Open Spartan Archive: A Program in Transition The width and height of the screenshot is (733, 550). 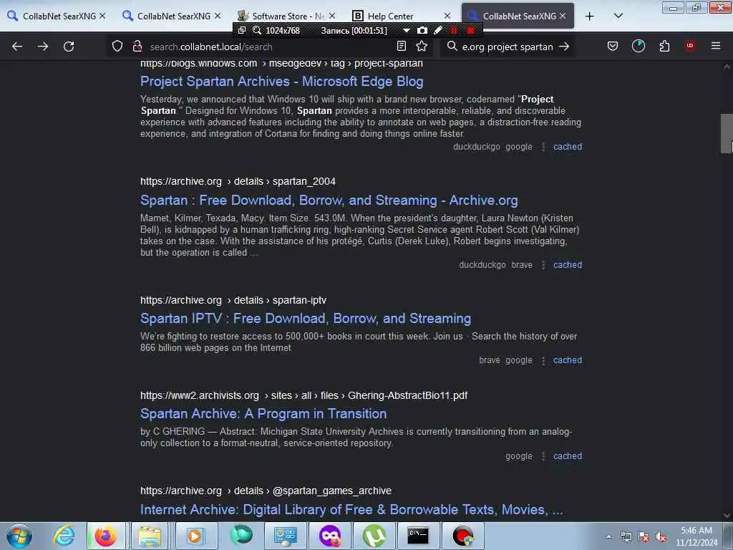click(263, 413)
